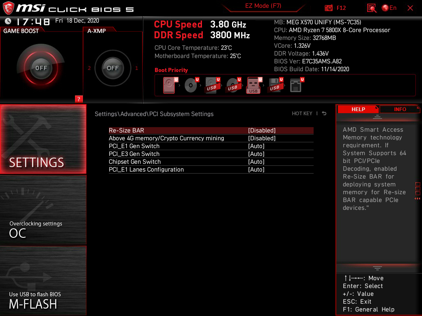The image size is (422, 316).
Task: Select the network boot icon in Boot Priority
Action: point(296,85)
